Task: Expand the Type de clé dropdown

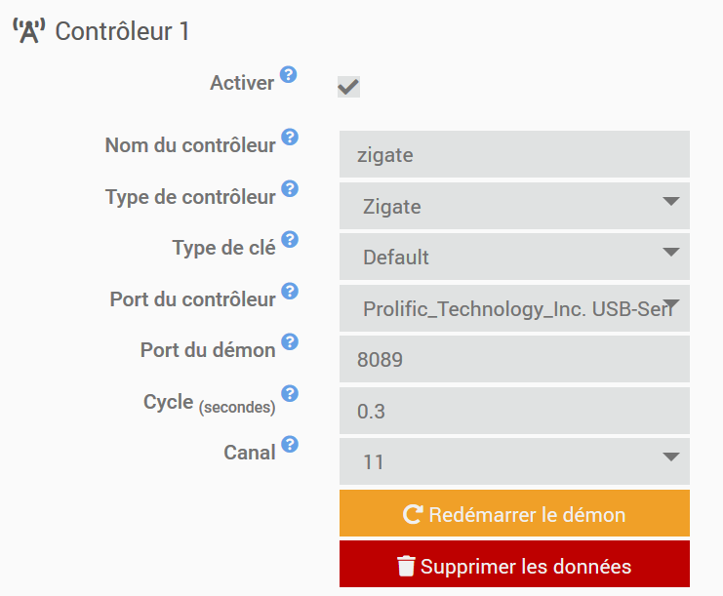Action: pyautogui.click(x=514, y=257)
